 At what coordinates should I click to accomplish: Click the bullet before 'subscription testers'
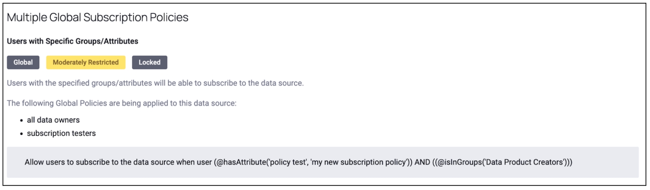[22, 134]
